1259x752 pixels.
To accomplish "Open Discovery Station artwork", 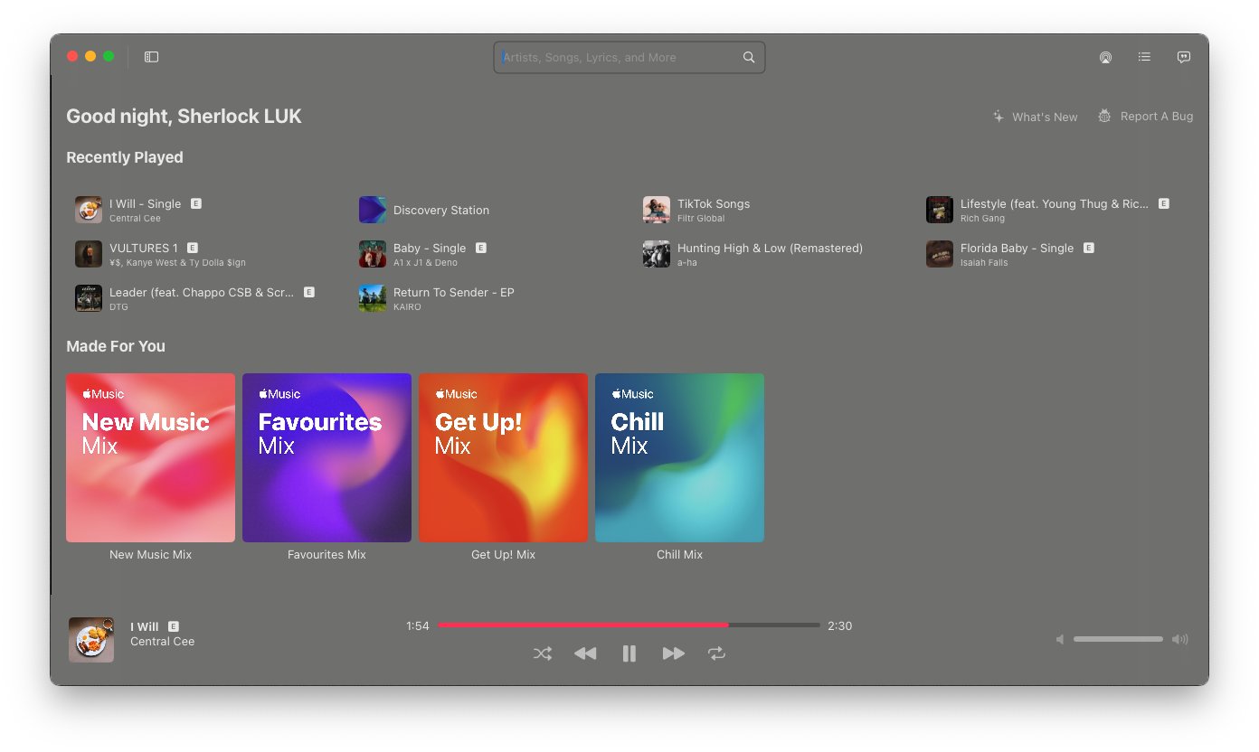I will pos(373,210).
